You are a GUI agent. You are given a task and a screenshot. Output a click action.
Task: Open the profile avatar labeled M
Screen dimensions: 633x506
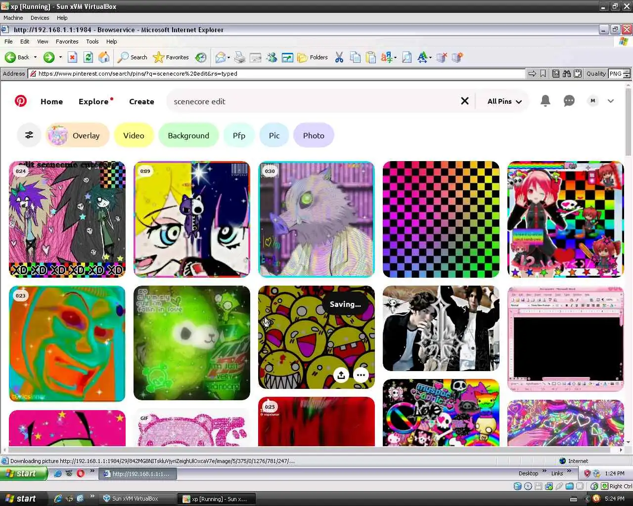pos(593,101)
